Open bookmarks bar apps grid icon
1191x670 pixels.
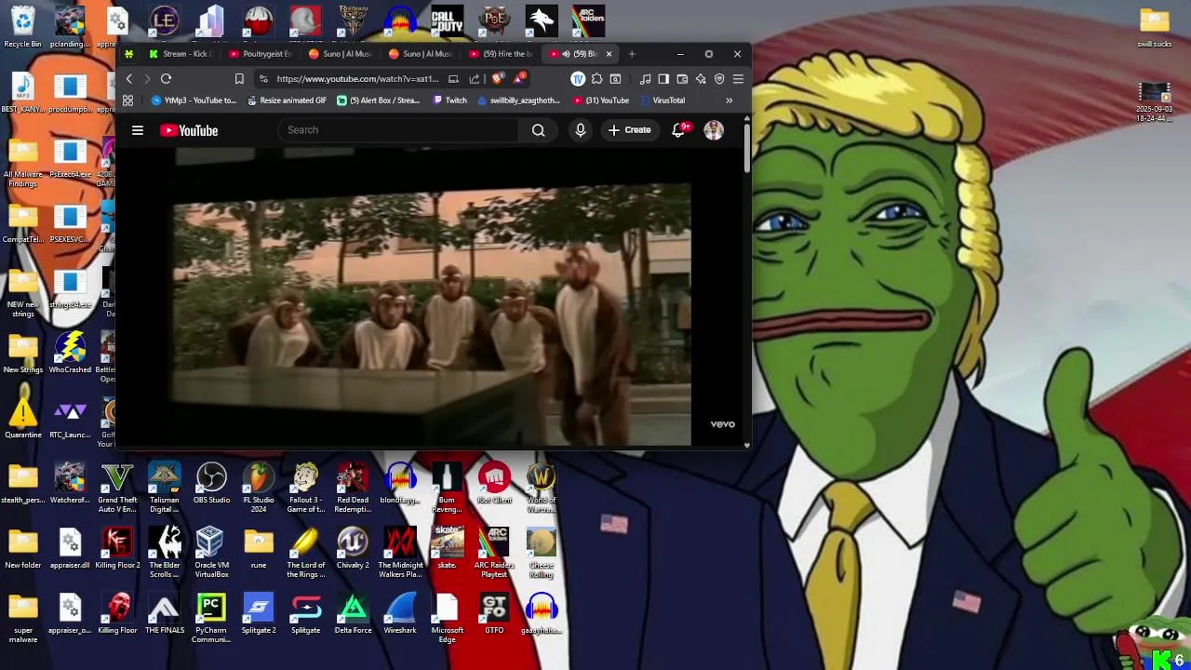127,100
